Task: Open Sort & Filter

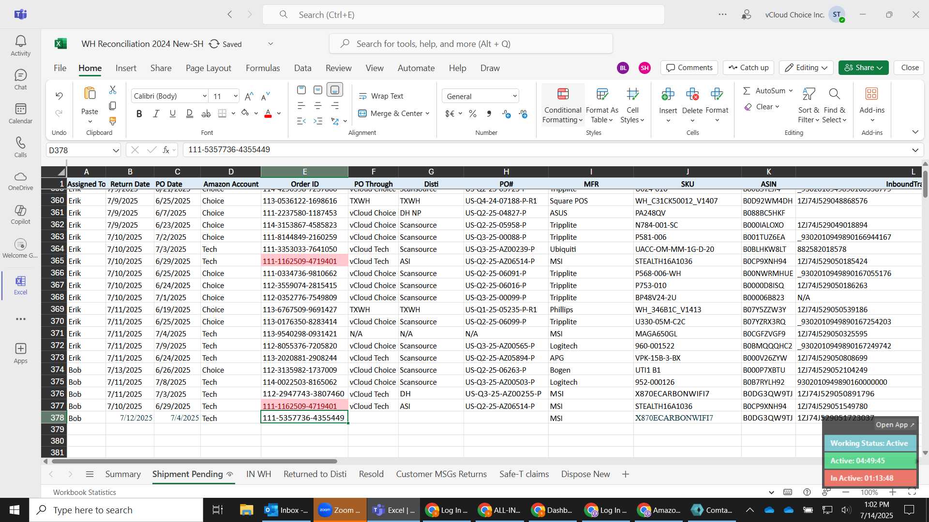Action: (809, 105)
